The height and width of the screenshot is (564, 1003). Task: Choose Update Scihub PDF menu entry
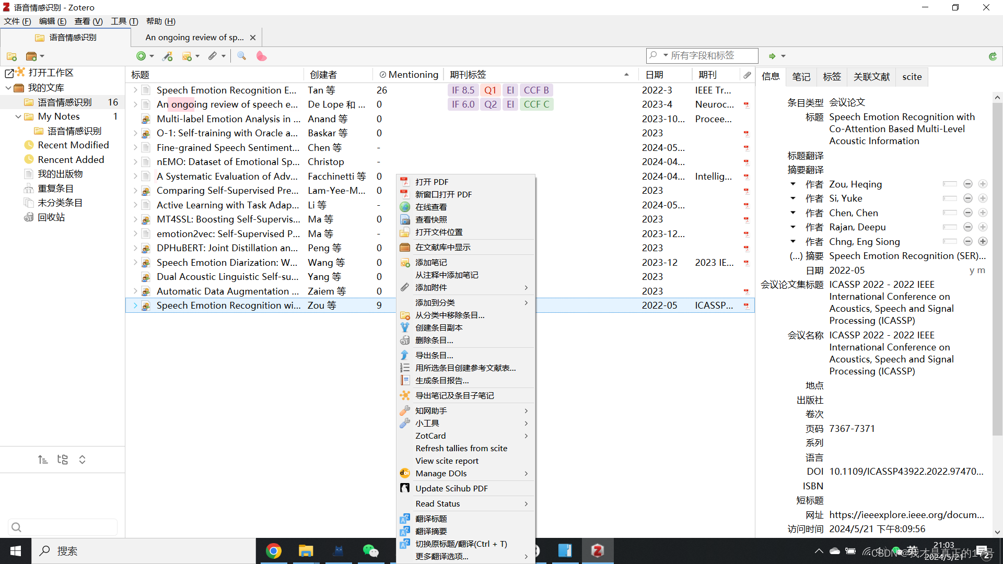451,488
